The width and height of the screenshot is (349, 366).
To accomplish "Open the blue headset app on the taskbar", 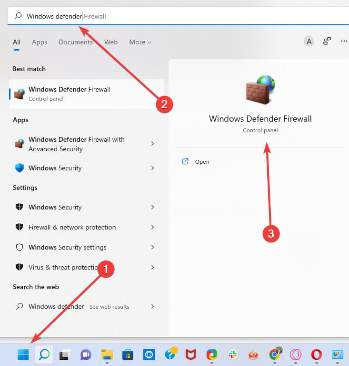I will (149, 355).
